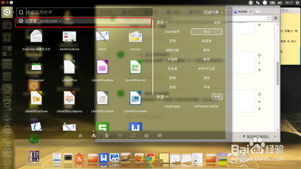
Task: Launch the LibreOffice start center
Action: pos(70,71)
